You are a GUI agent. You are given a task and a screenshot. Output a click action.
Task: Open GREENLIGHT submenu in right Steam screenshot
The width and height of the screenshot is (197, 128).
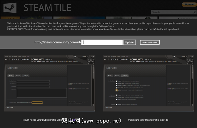pyautogui.click(x=168, y=62)
